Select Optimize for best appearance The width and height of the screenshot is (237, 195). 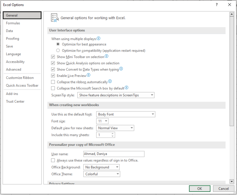click(x=58, y=44)
